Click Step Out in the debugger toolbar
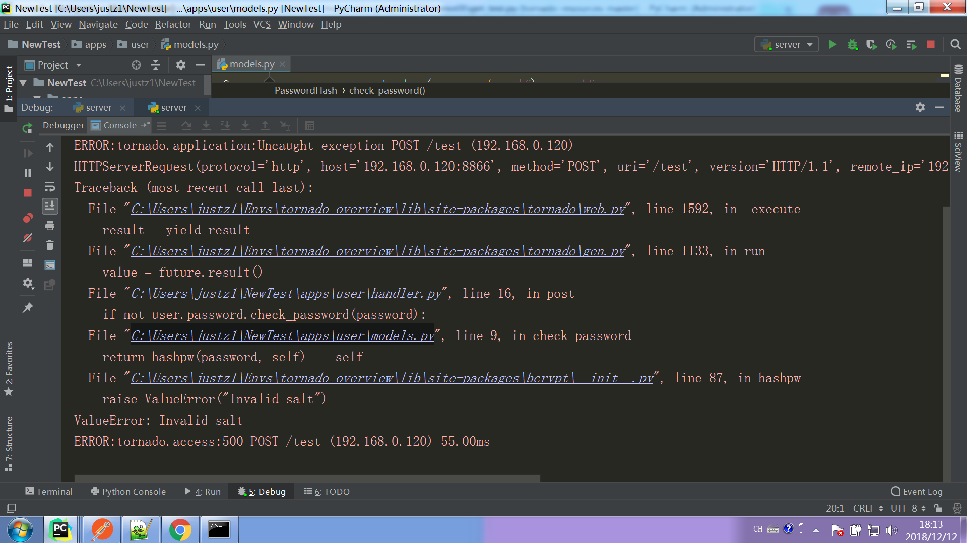967x543 pixels. [265, 126]
